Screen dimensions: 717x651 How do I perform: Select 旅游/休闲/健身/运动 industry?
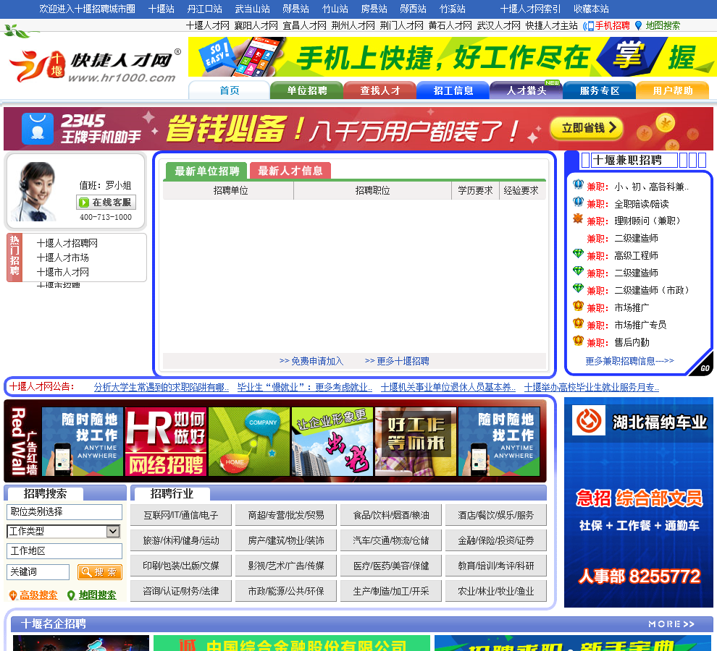tap(181, 540)
